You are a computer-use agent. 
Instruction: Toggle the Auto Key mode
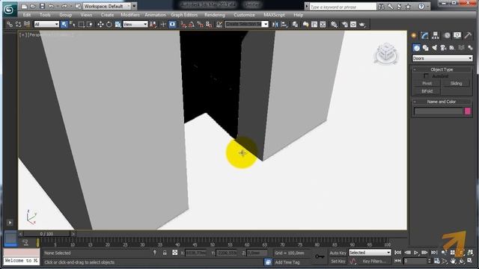click(x=338, y=253)
